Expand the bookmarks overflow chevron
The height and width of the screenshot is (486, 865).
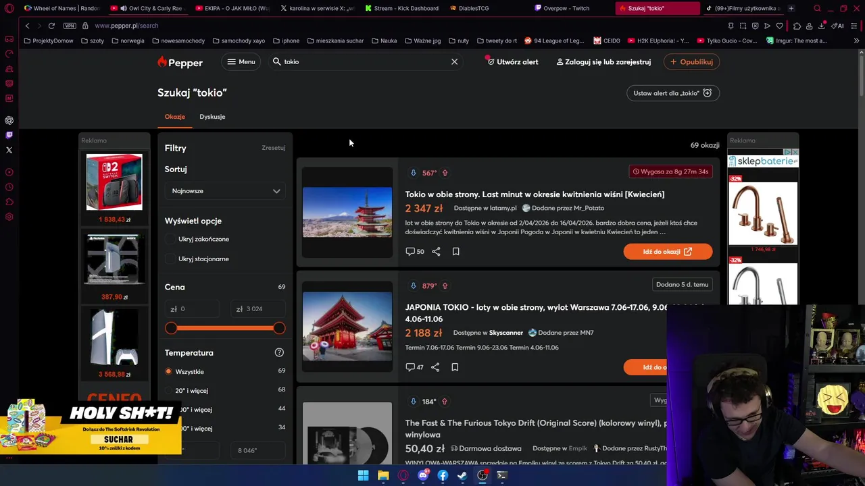856,40
